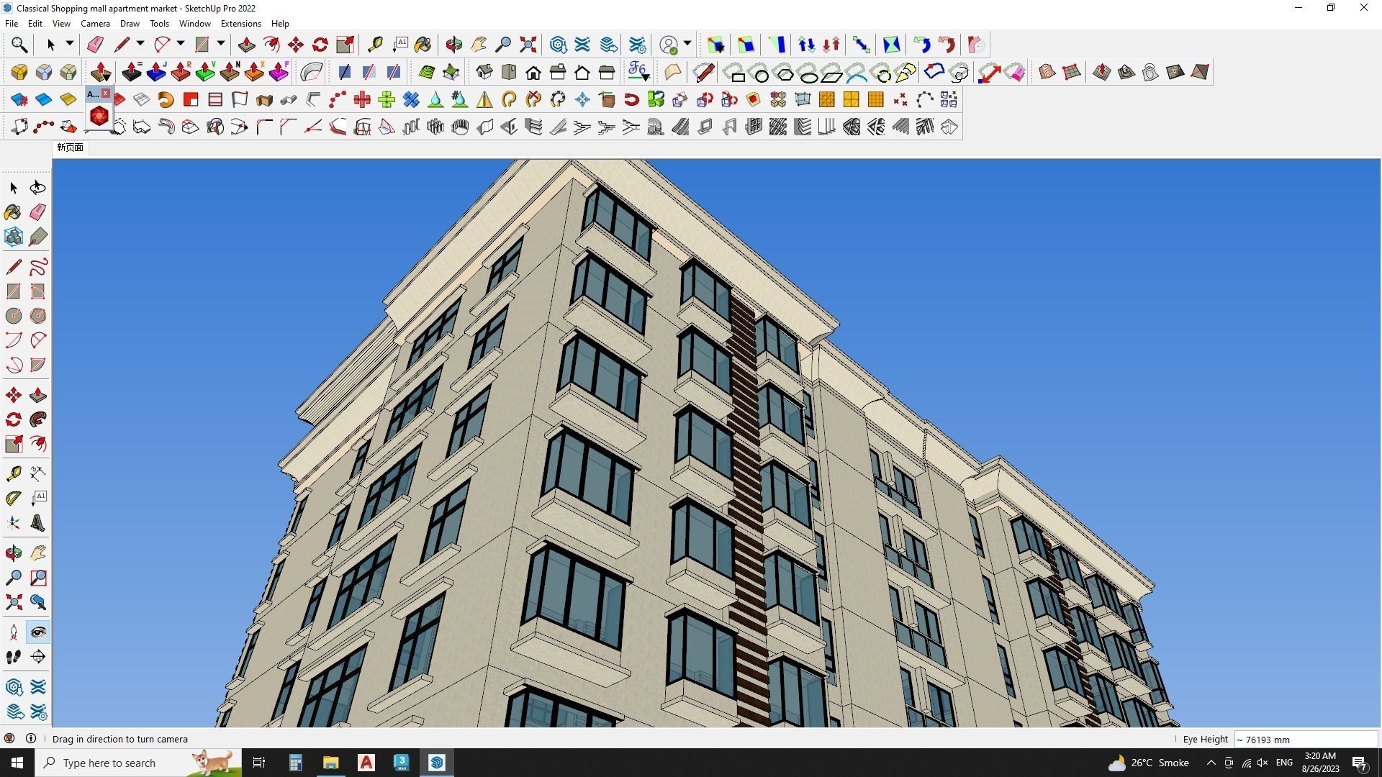Select the Polygon tool in left toolbar

point(38,316)
